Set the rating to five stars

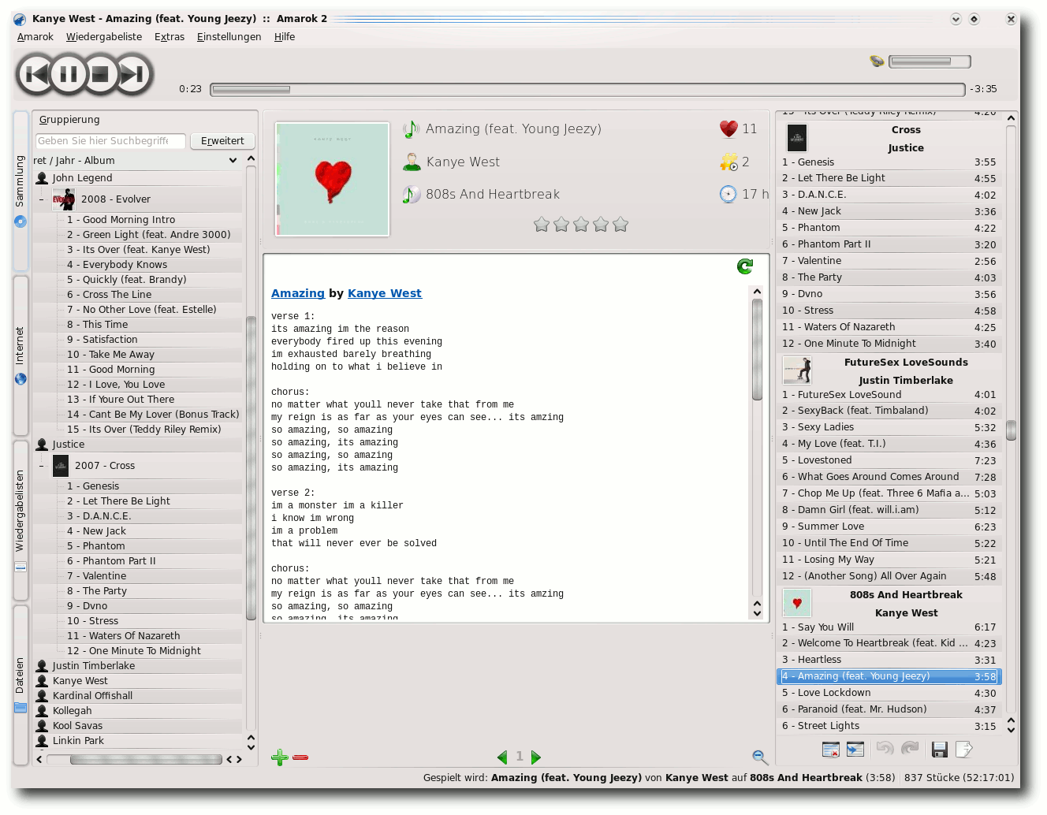[620, 225]
